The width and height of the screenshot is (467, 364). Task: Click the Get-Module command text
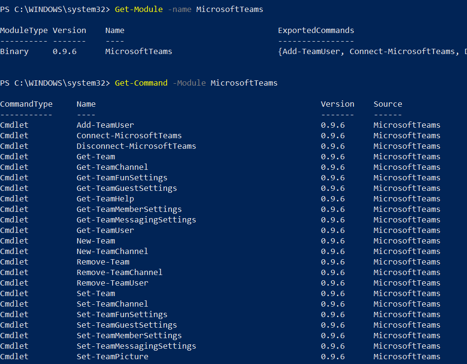click(139, 9)
